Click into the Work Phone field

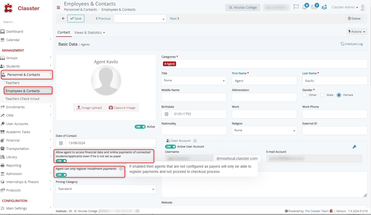pos(335,114)
